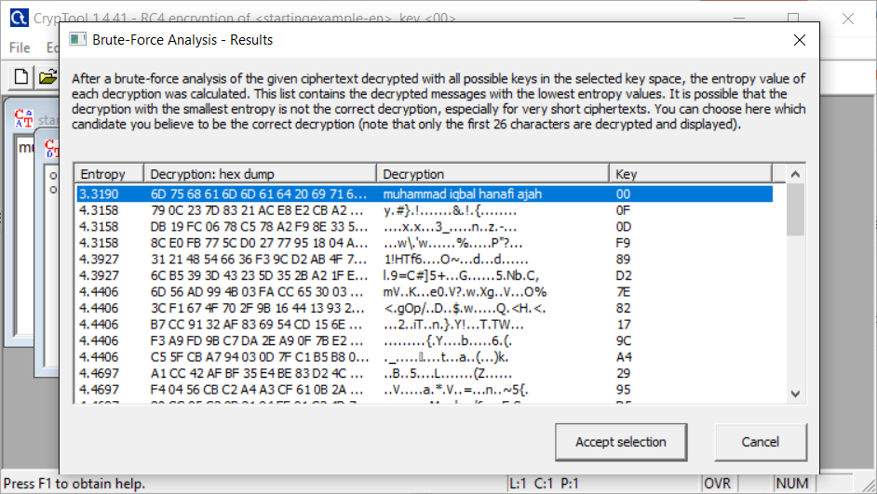Select the row with key 0F
The height and width of the screenshot is (494, 877).
click(425, 210)
